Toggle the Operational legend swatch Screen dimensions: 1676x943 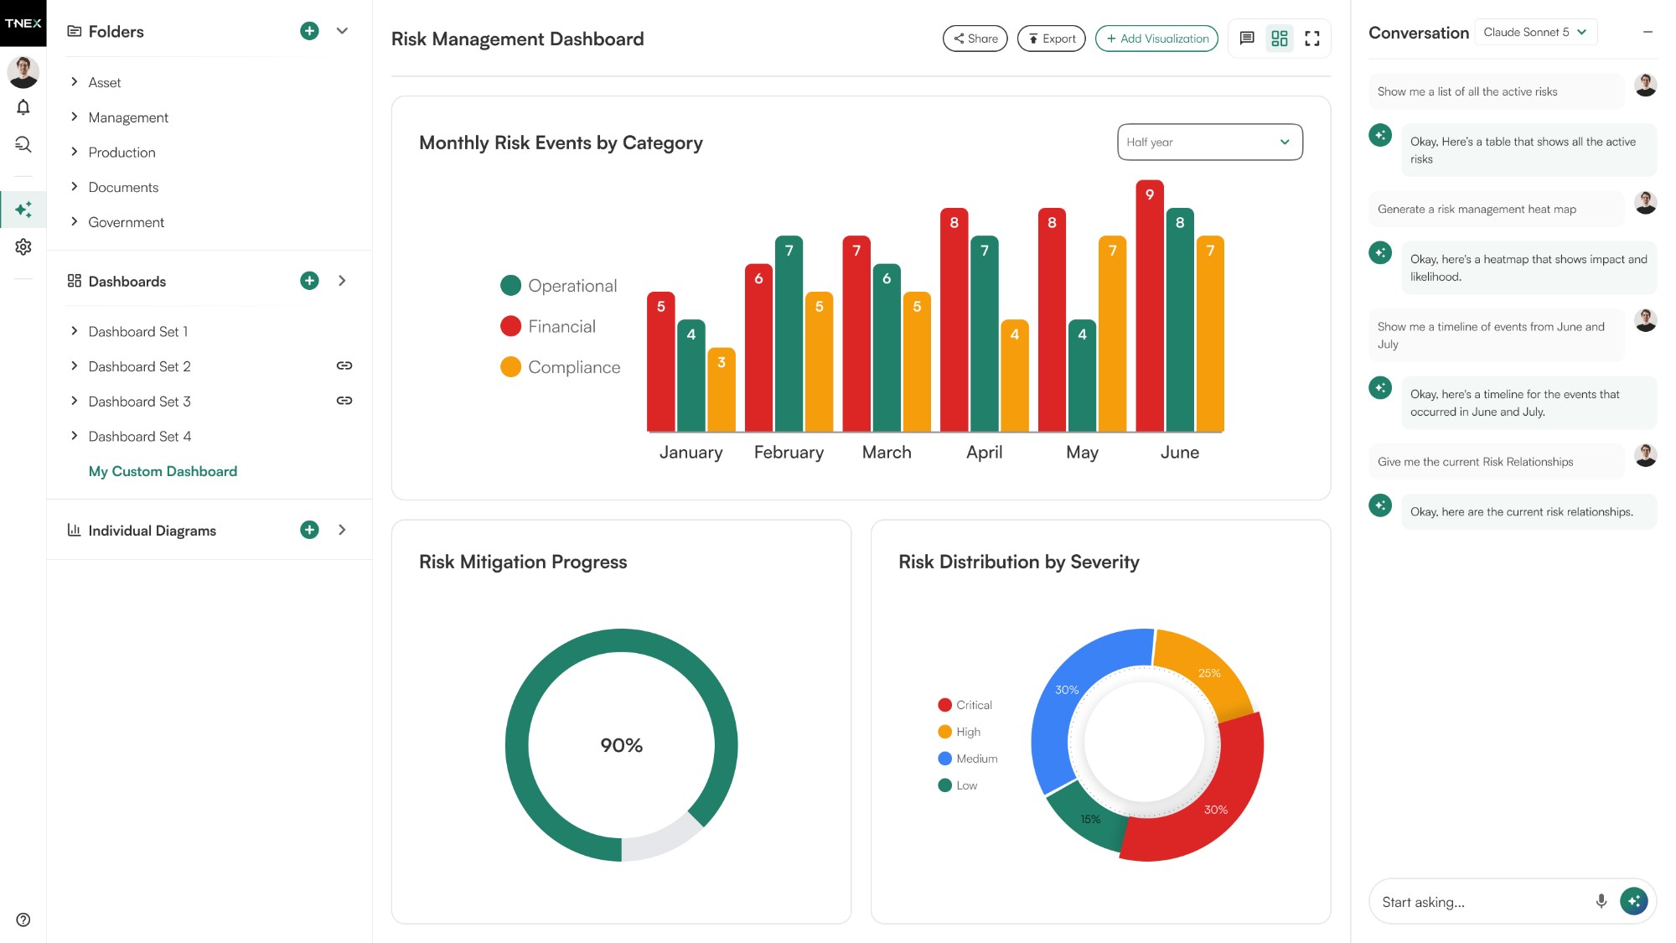[x=510, y=286]
